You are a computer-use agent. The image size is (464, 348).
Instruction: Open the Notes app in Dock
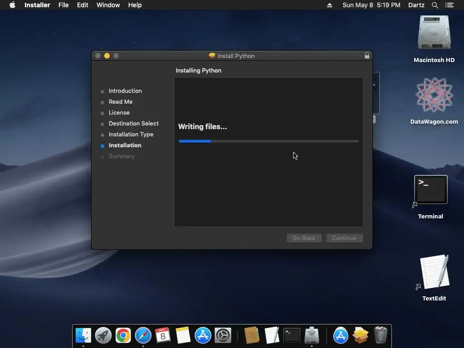coord(183,335)
